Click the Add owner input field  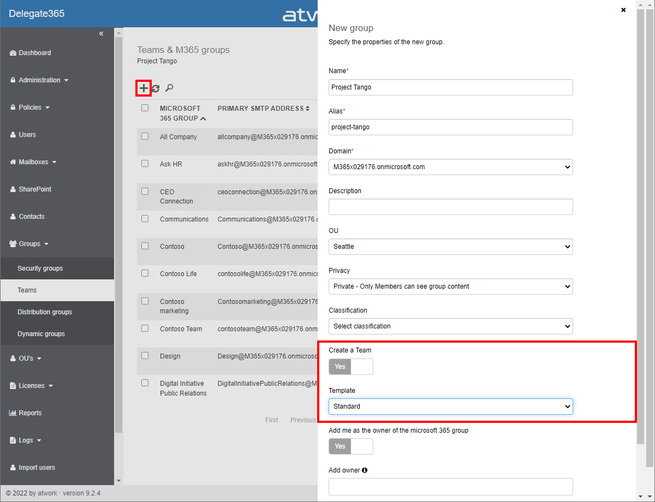[451, 486]
